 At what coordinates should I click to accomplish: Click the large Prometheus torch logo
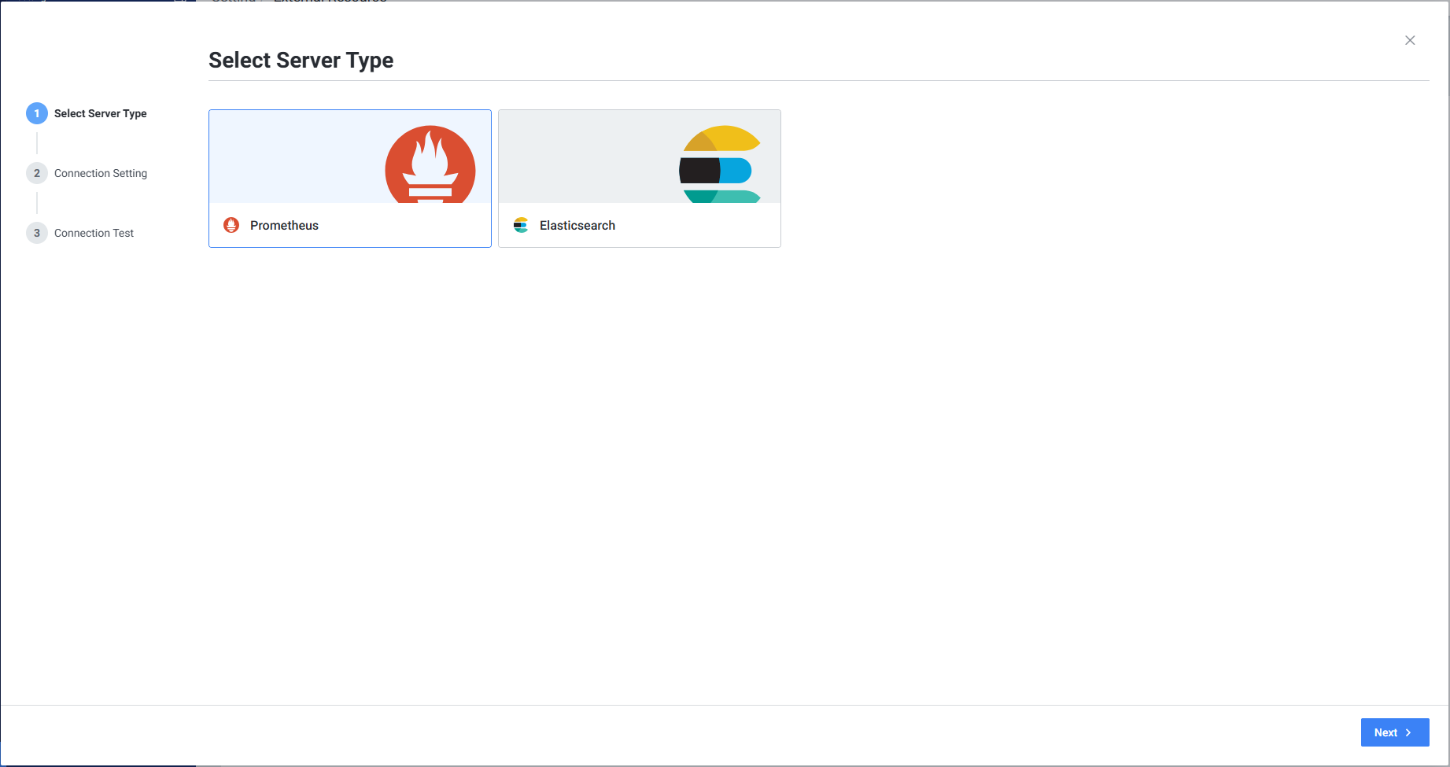(430, 165)
